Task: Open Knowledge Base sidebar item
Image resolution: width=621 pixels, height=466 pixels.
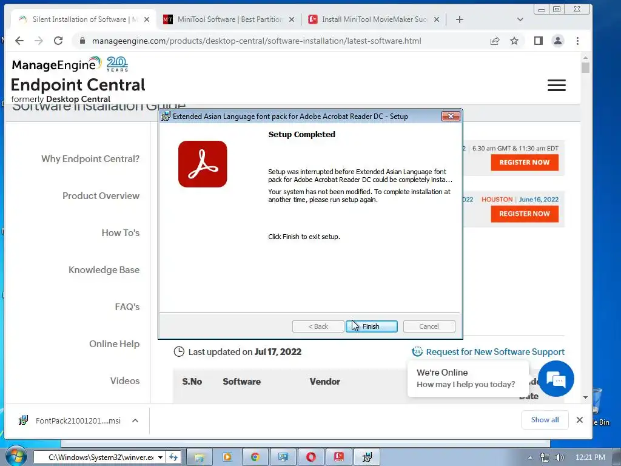Action: pyautogui.click(x=104, y=270)
